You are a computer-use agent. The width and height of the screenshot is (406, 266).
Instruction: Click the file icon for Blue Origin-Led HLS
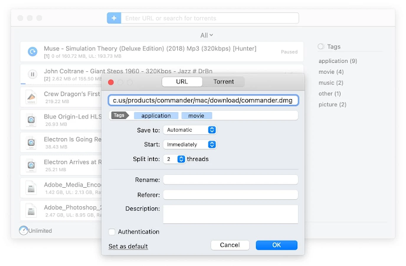[x=31, y=120]
